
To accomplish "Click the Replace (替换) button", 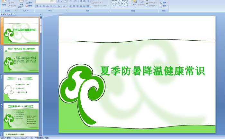I will [x=163, y=3].
